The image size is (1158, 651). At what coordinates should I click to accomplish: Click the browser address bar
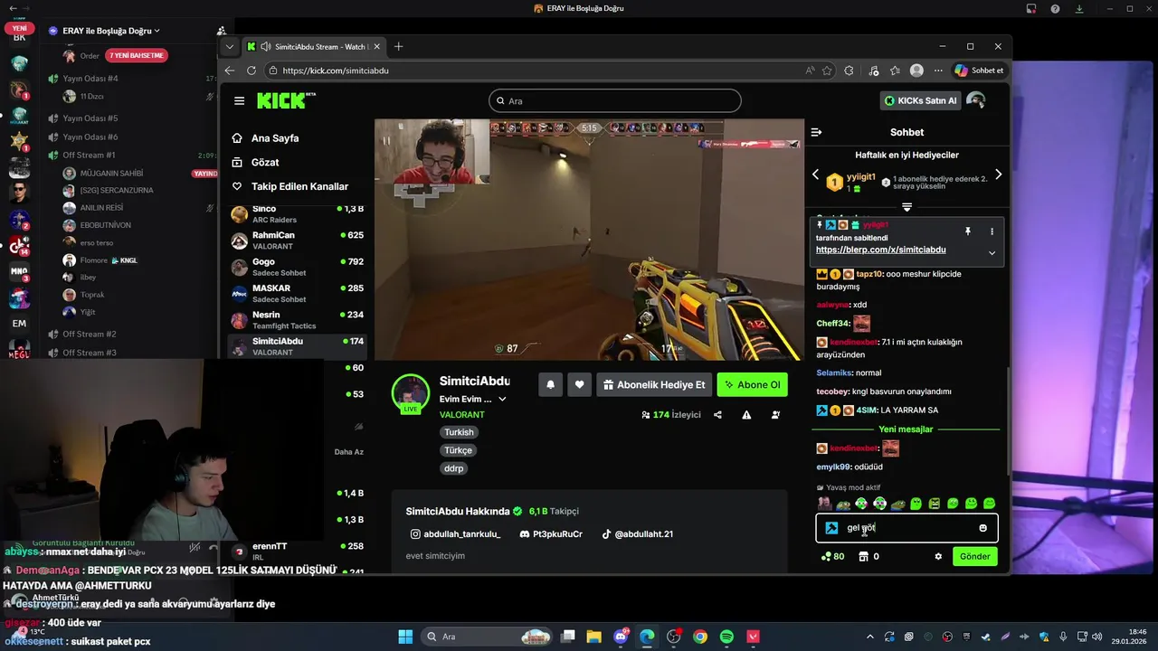pyautogui.click(x=534, y=71)
